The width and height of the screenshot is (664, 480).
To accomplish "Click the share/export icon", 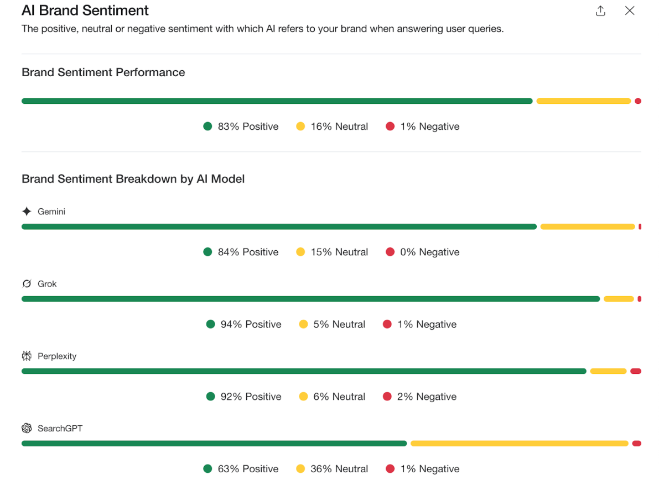I will (600, 11).
